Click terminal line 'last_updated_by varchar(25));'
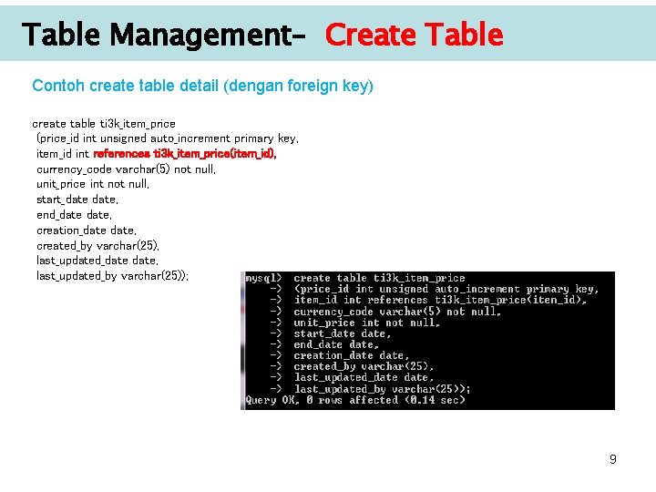This screenshot has height=492, width=656. pyautogui.click(x=383, y=389)
